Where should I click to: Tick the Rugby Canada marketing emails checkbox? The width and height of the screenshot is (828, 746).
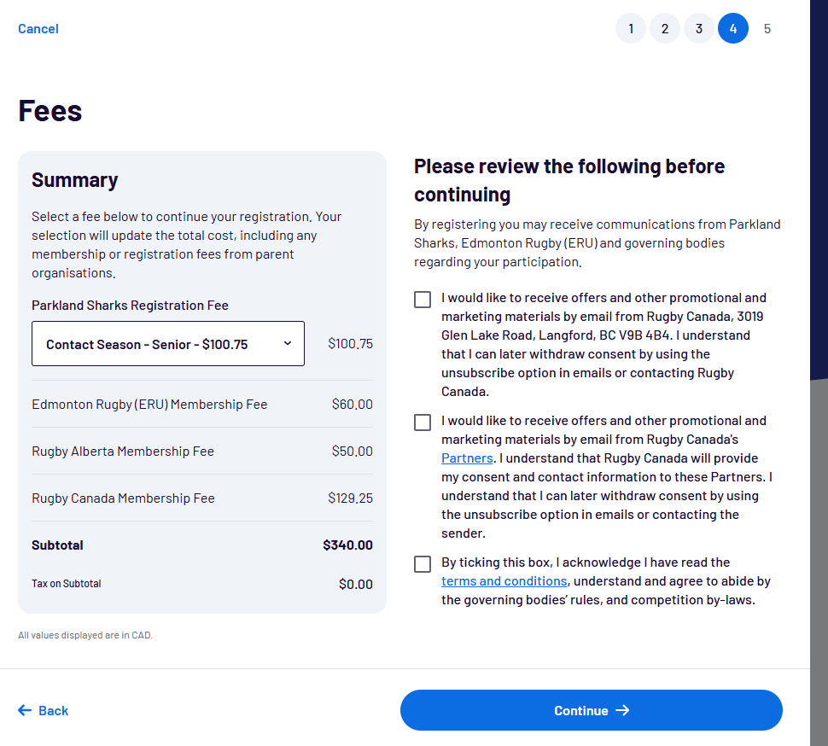[423, 300]
